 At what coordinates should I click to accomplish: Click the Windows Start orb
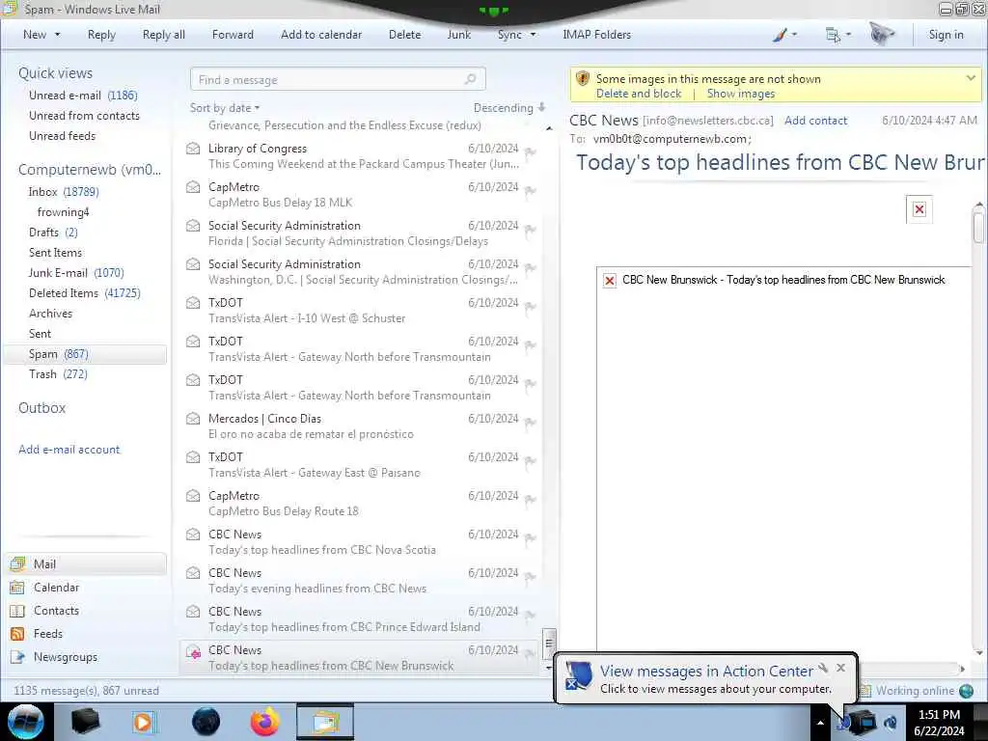tap(26, 722)
